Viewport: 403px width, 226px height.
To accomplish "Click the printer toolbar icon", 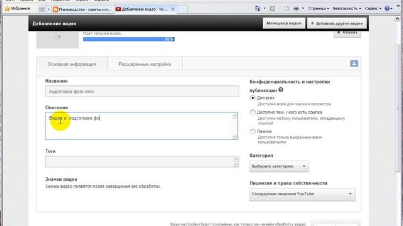I will (296, 8).
